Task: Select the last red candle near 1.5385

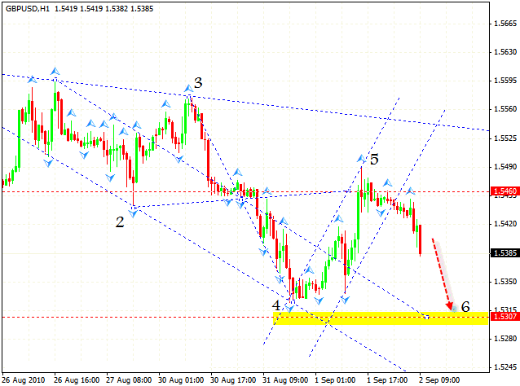Action: 421,240
